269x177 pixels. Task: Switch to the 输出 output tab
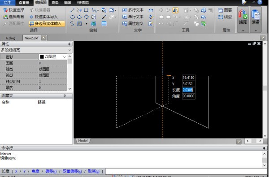(x=68, y=2)
